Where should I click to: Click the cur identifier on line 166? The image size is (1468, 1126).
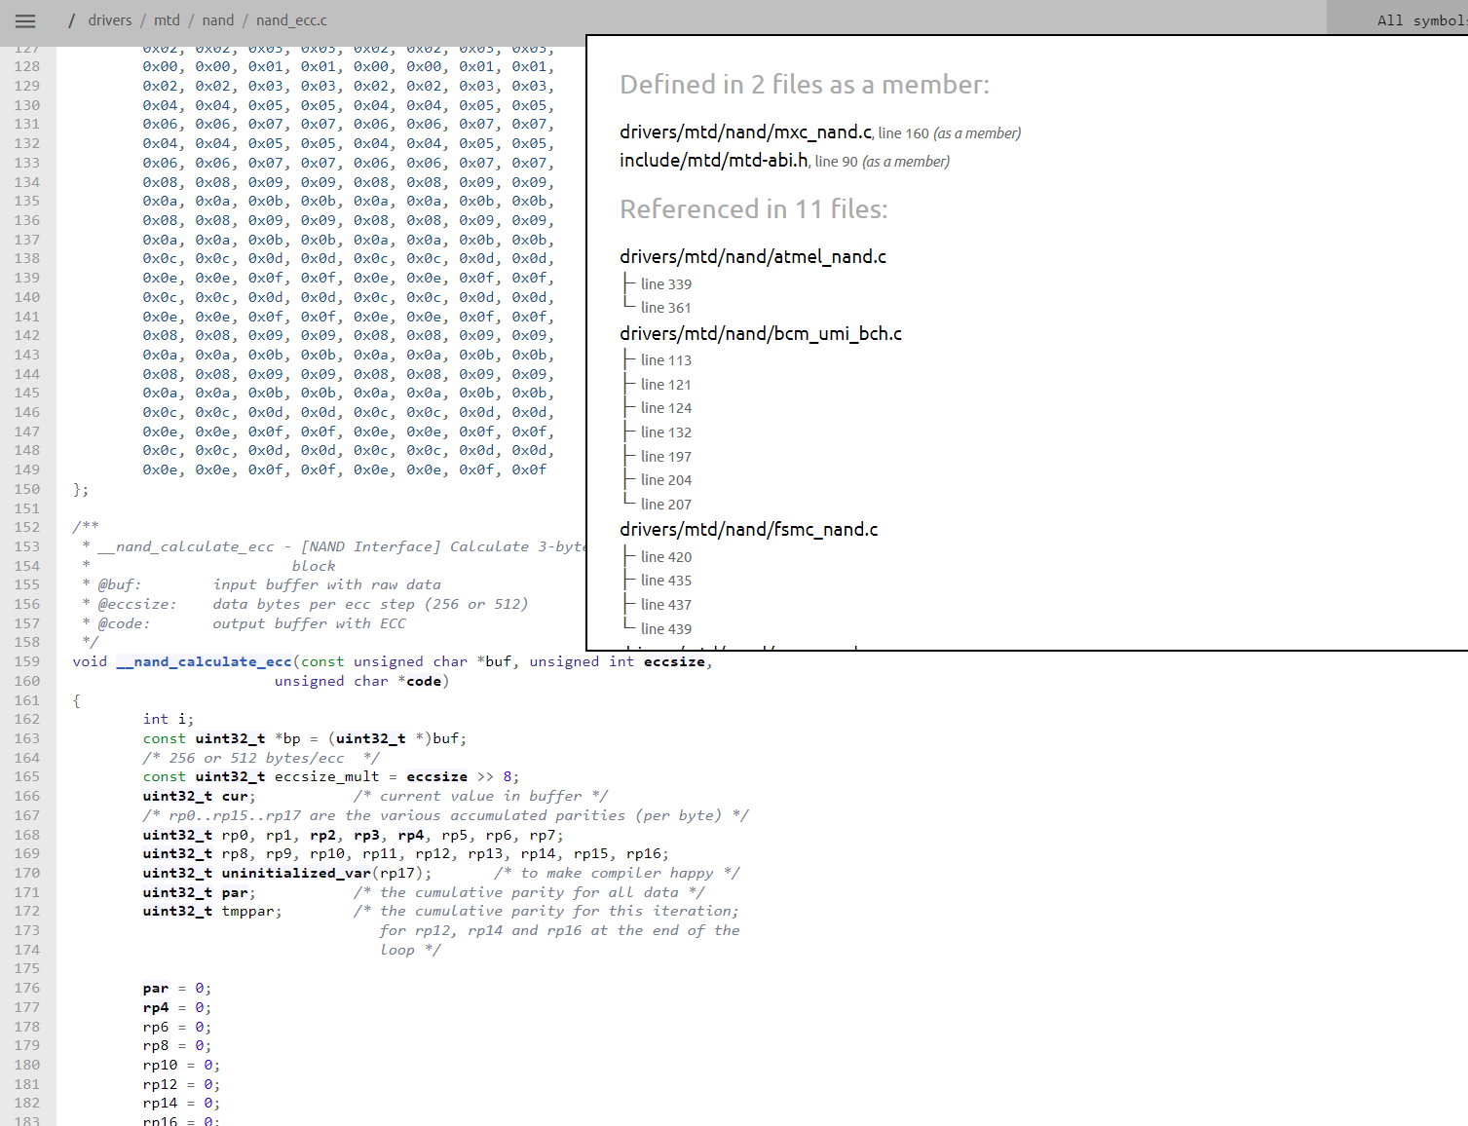tap(235, 796)
